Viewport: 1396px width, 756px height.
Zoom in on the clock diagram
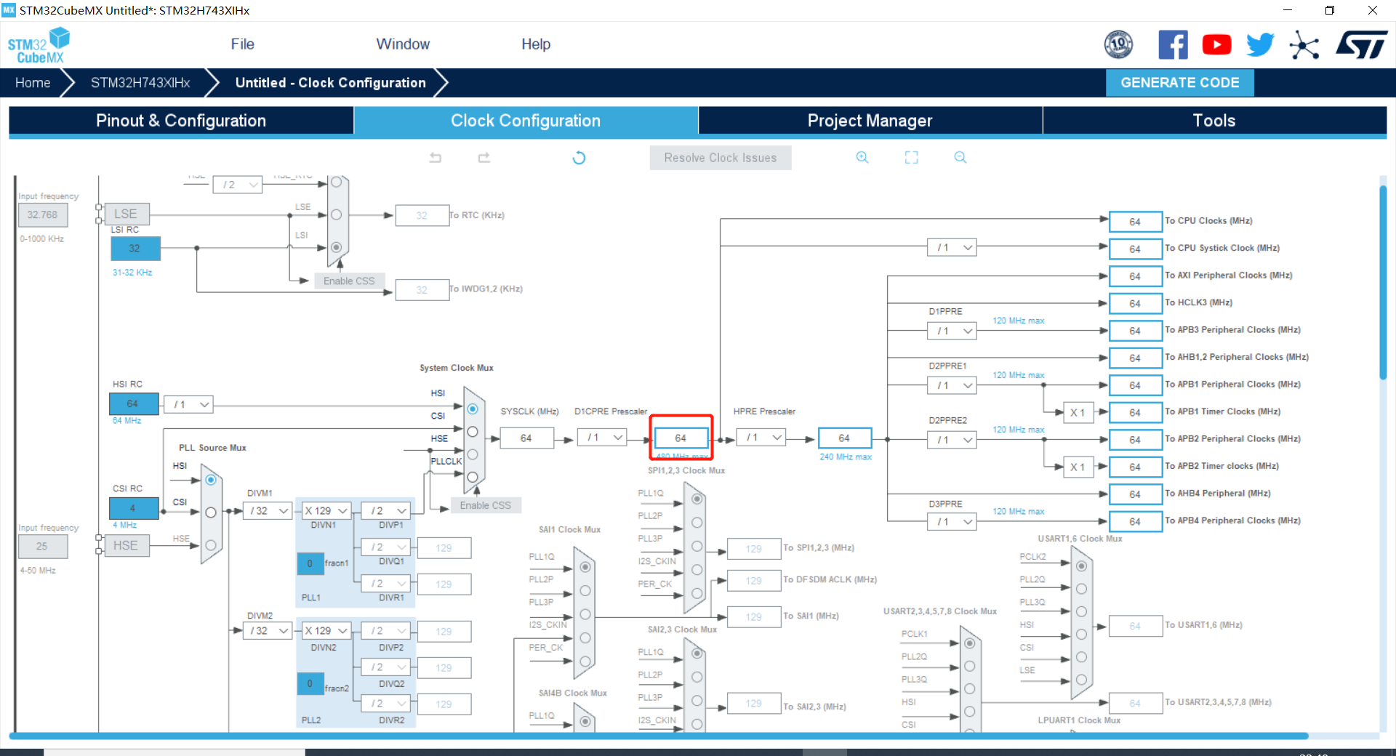click(862, 157)
